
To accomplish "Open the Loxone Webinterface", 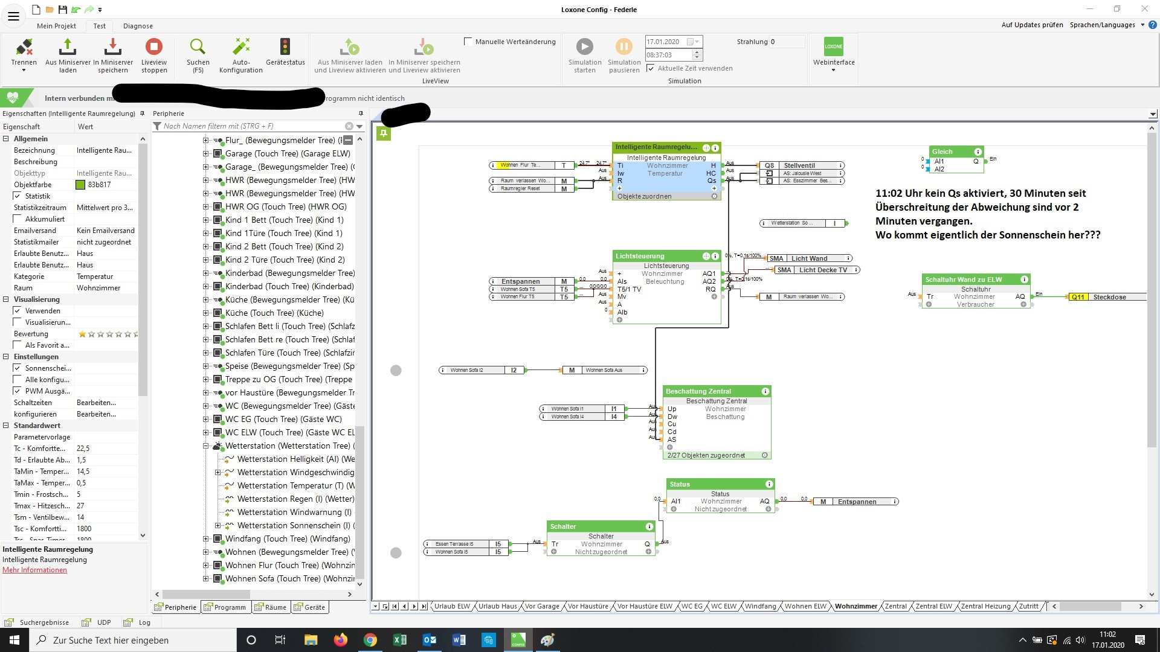I will click(833, 47).
